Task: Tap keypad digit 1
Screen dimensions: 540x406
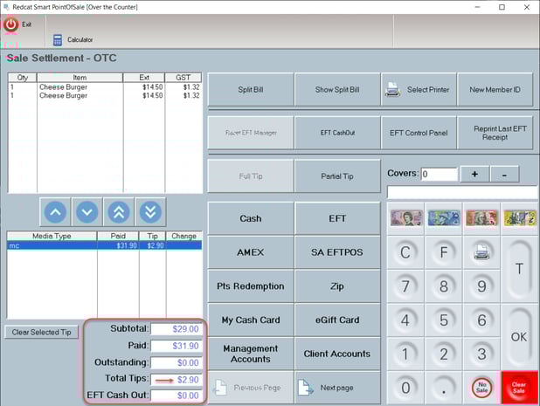Action: click(405, 354)
